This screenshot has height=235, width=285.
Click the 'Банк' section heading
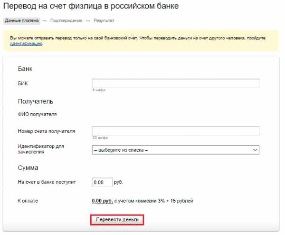(25, 69)
